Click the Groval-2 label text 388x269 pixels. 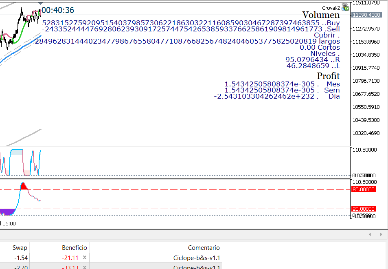pos(331,8)
